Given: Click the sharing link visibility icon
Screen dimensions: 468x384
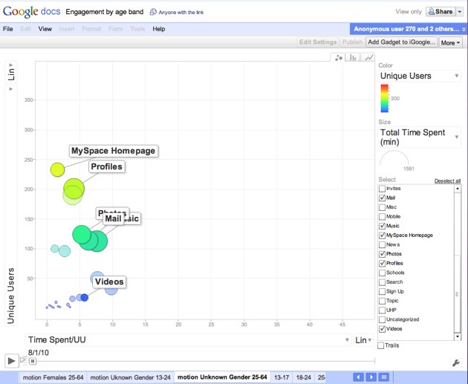Looking at the screenshot, I should 153,12.
